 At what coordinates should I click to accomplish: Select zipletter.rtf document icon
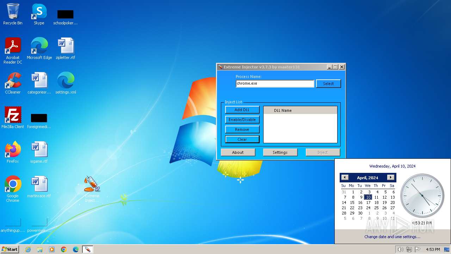coord(66,49)
